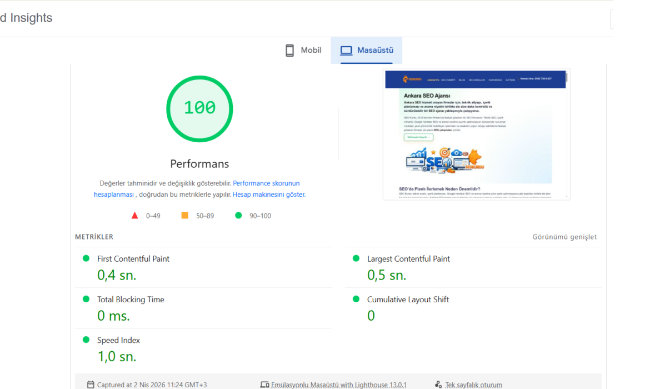Viewport: 650px width, 389px height.
Task: Click the First Contentful Paint metric
Action: click(133, 259)
